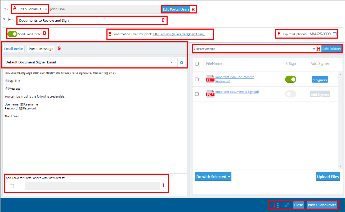Open the vertical ellipsis menu in bottom bar

[278, 205]
